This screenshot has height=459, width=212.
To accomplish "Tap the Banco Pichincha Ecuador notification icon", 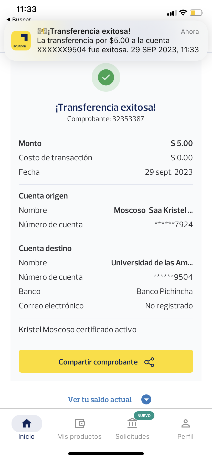I will [x=21, y=41].
